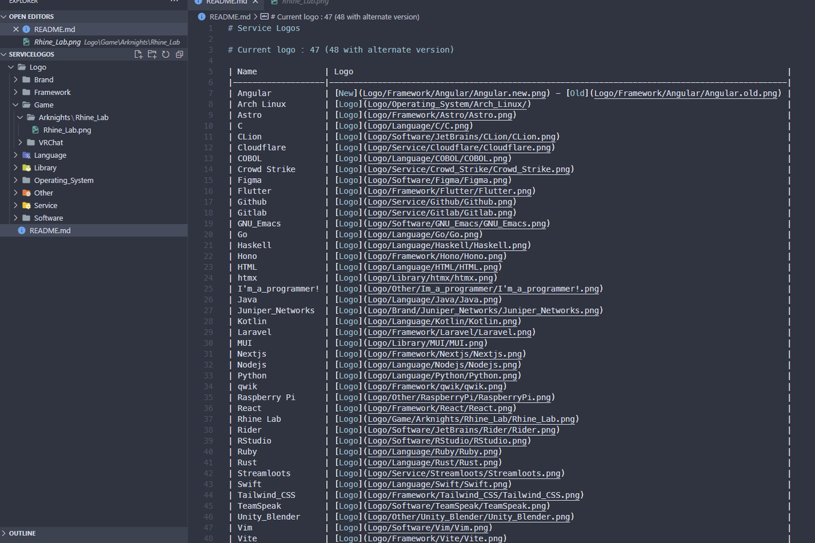The image size is (815, 543).
Task: Open the Angular.new.png link on line 7
Action: point(454,93)
